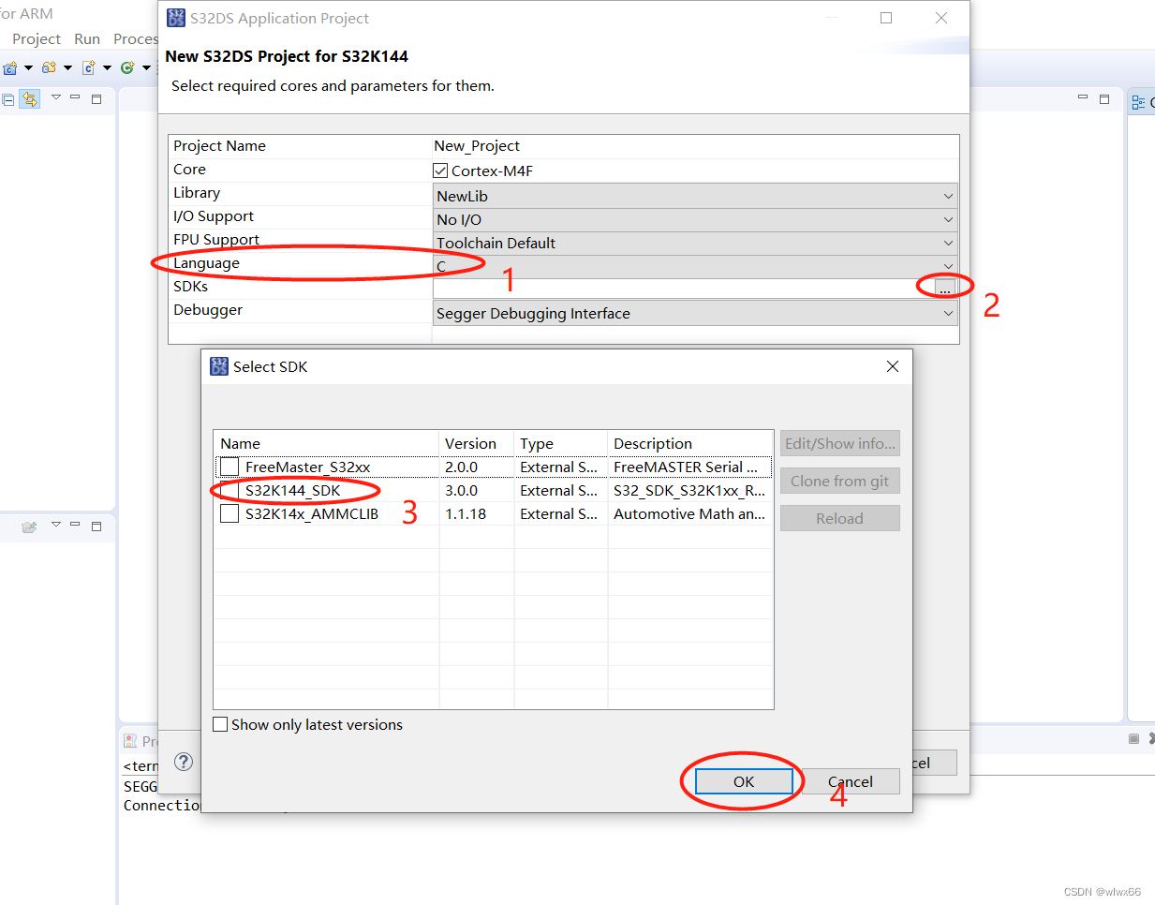Click the SDKs browse ellipsis button
This screenshot has width=1155, height=905.
944,289
